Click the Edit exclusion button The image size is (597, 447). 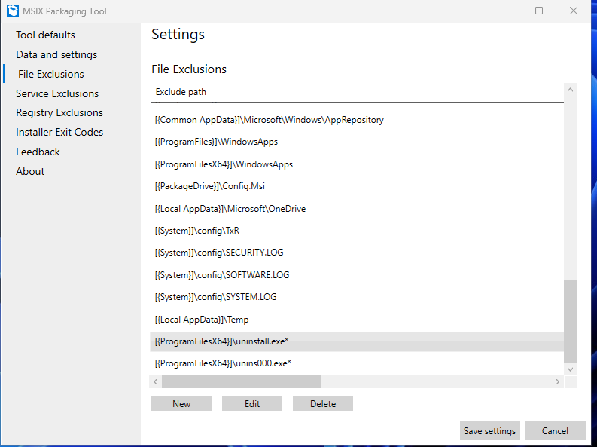click(252, 403)
